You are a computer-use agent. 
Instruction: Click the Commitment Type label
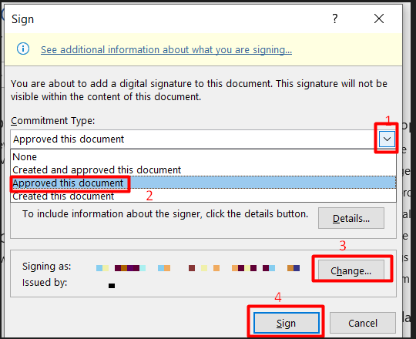(x=53, y=121)
